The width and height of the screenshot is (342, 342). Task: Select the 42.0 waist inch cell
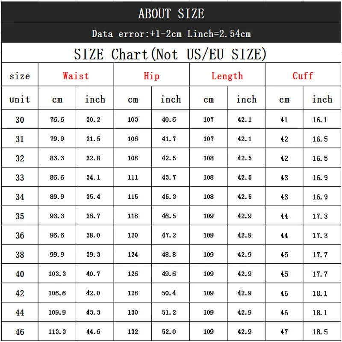(x=94, y=293)
